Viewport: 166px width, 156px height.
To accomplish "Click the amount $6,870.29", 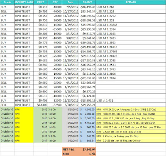I will pyautogui.click(x=87, y=92).
